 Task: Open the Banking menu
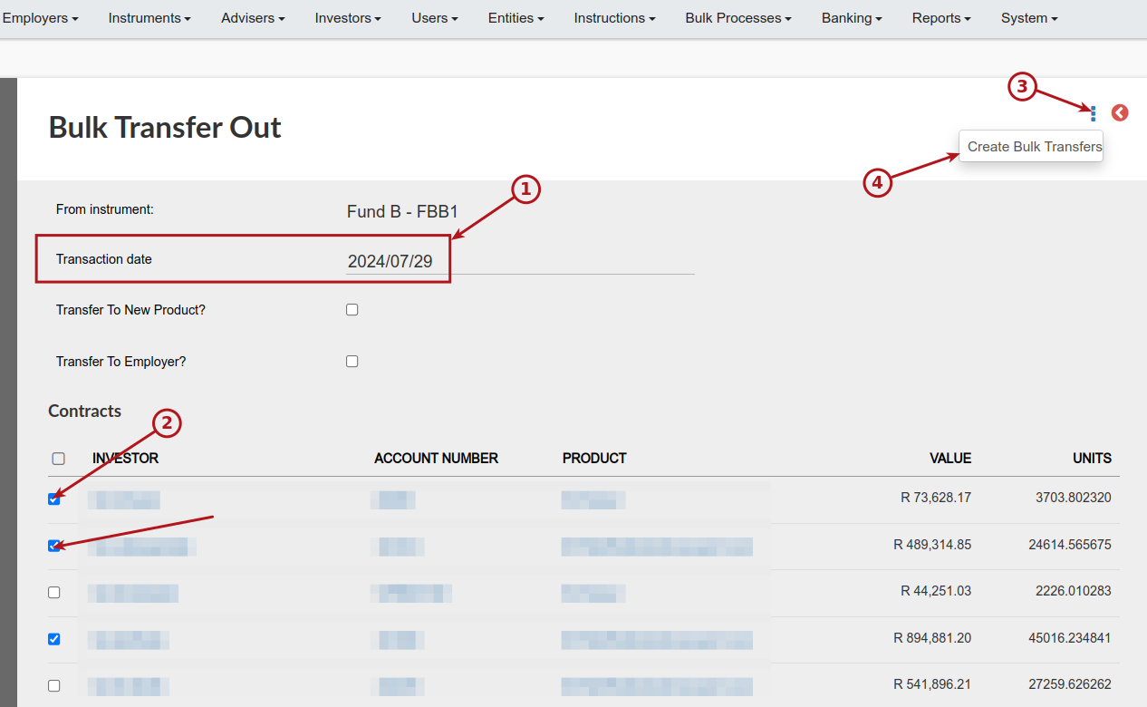click(852, 18)
